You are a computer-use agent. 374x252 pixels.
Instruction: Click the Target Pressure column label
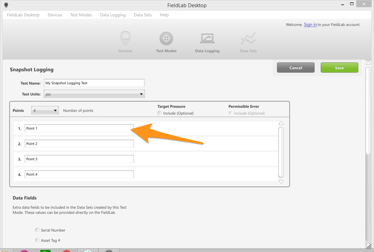point(171,106)
